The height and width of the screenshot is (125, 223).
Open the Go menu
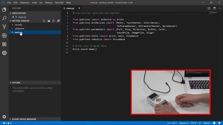point(41,2)
